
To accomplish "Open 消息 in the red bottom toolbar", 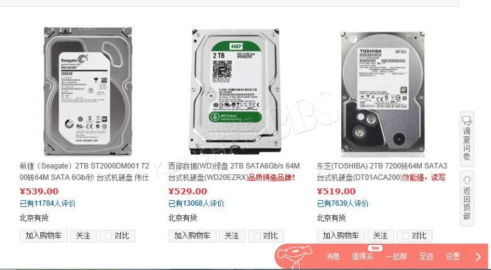I will point(332,257).
